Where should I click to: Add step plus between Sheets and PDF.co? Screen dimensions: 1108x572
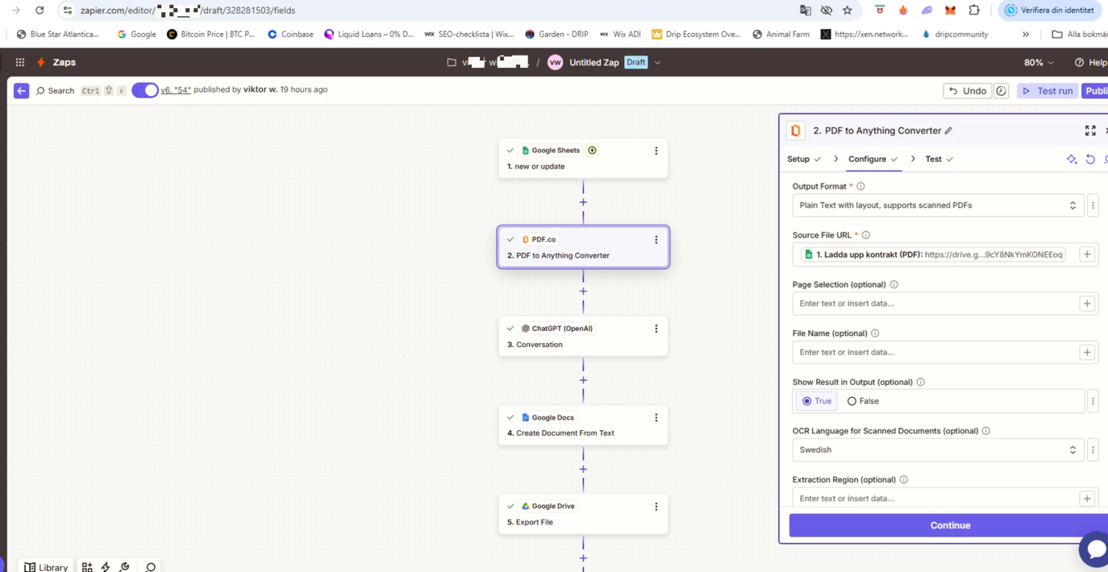click(583, 202)
